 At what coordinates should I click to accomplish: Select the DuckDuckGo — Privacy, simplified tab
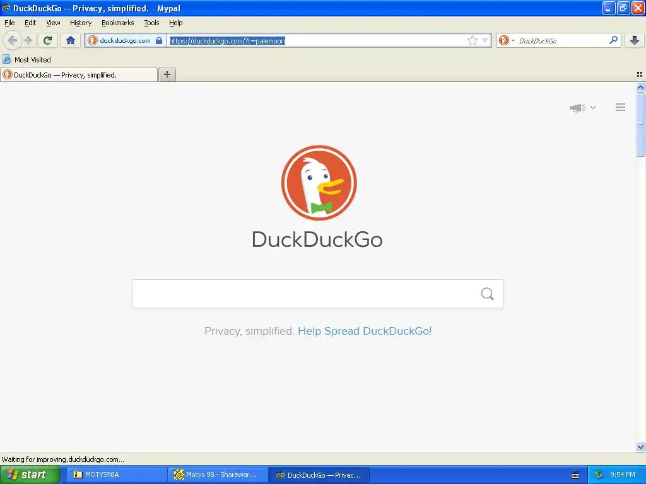pos(79,74)
